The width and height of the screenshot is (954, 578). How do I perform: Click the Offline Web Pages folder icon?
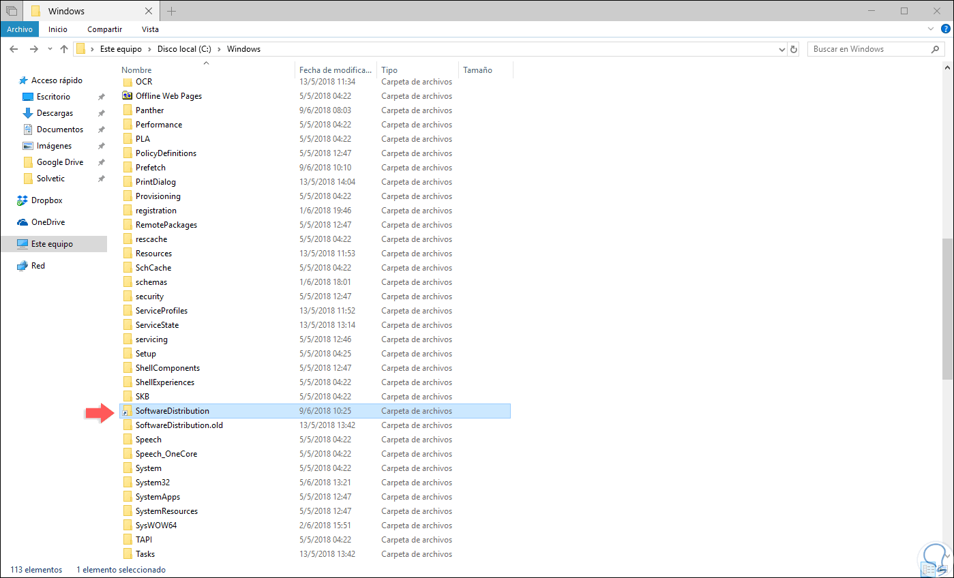(127, 96)
